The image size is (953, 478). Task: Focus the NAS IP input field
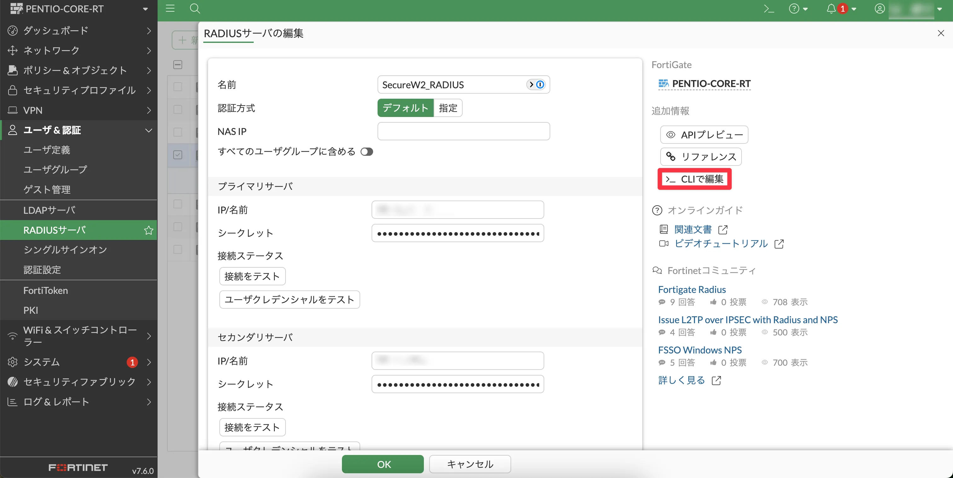463,131
